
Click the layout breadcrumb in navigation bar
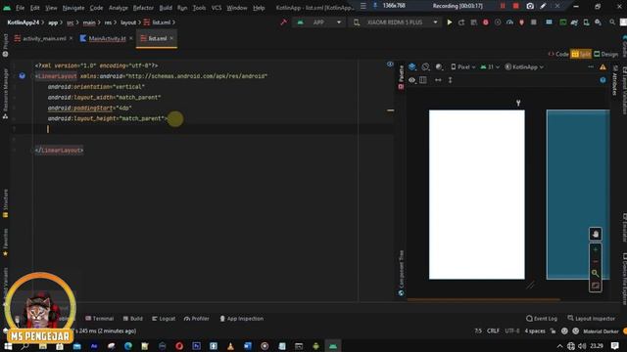pyautogui.click(x=128, y=22)
